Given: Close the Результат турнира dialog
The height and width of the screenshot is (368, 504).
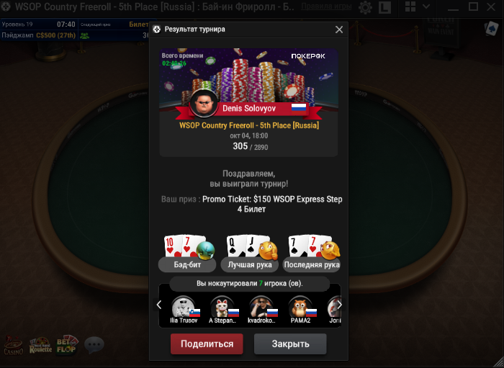Looking at the screenshot, I should pyautogui.click(x=339, y=30).
